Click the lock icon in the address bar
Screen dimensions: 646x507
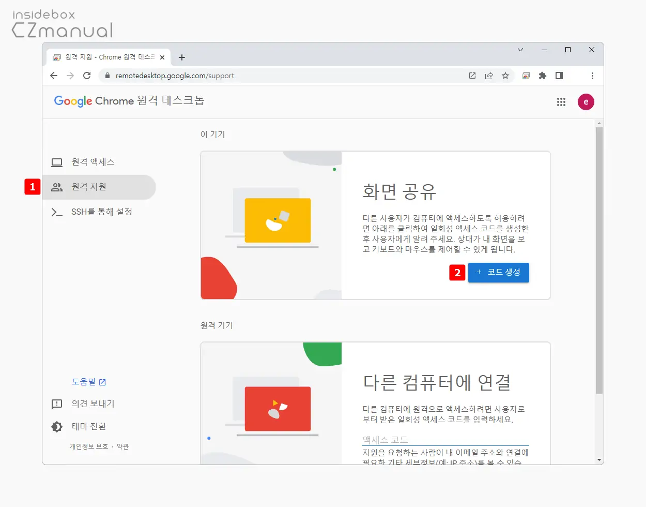pyautogui.click(x=107, y=76)
